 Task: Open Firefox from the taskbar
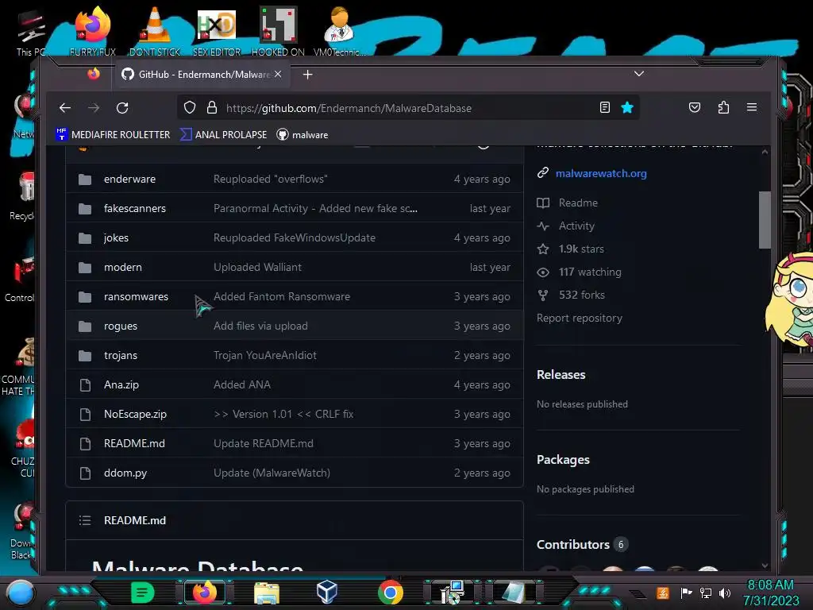pos(205,593)
